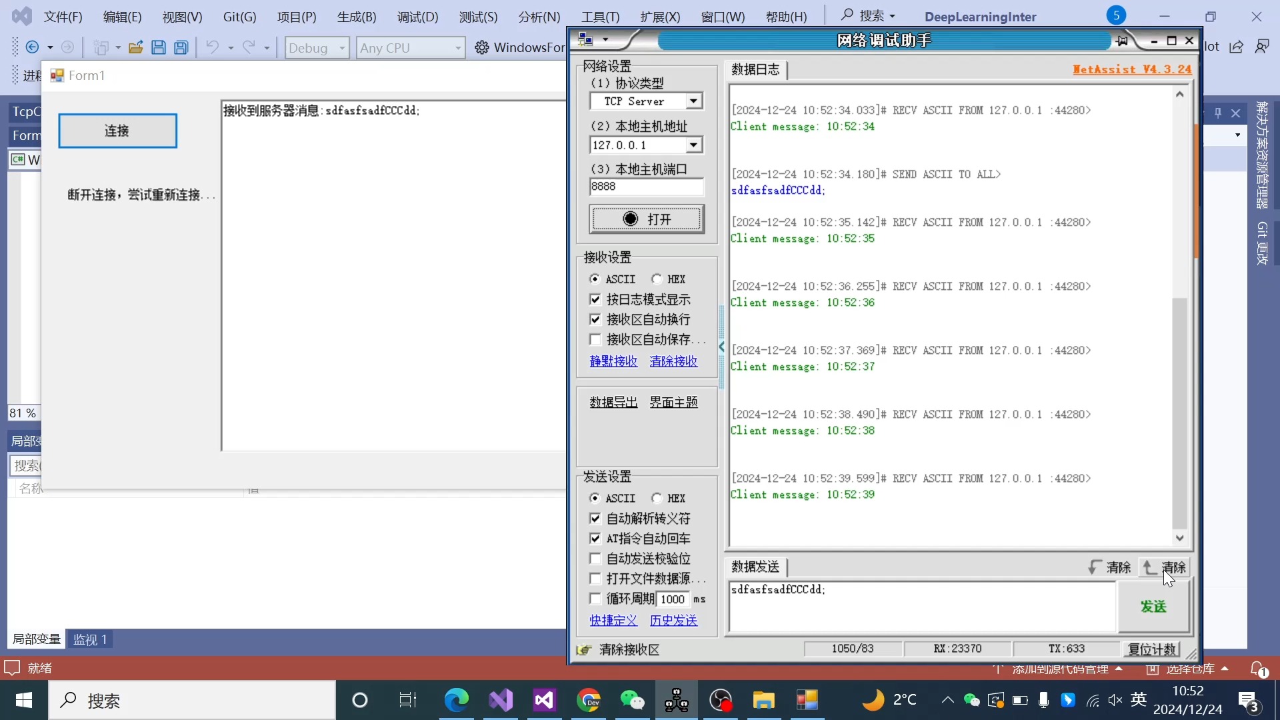Click the local host port 8888 field
This screenshot has height=720, width=1280.
(647, 187)
